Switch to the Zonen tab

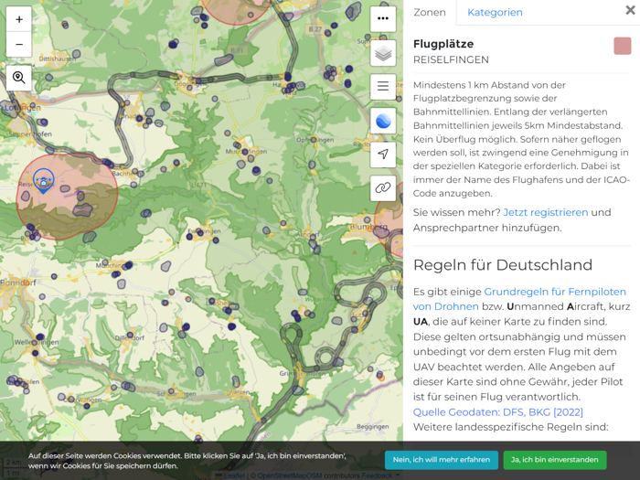coord(430,12)
